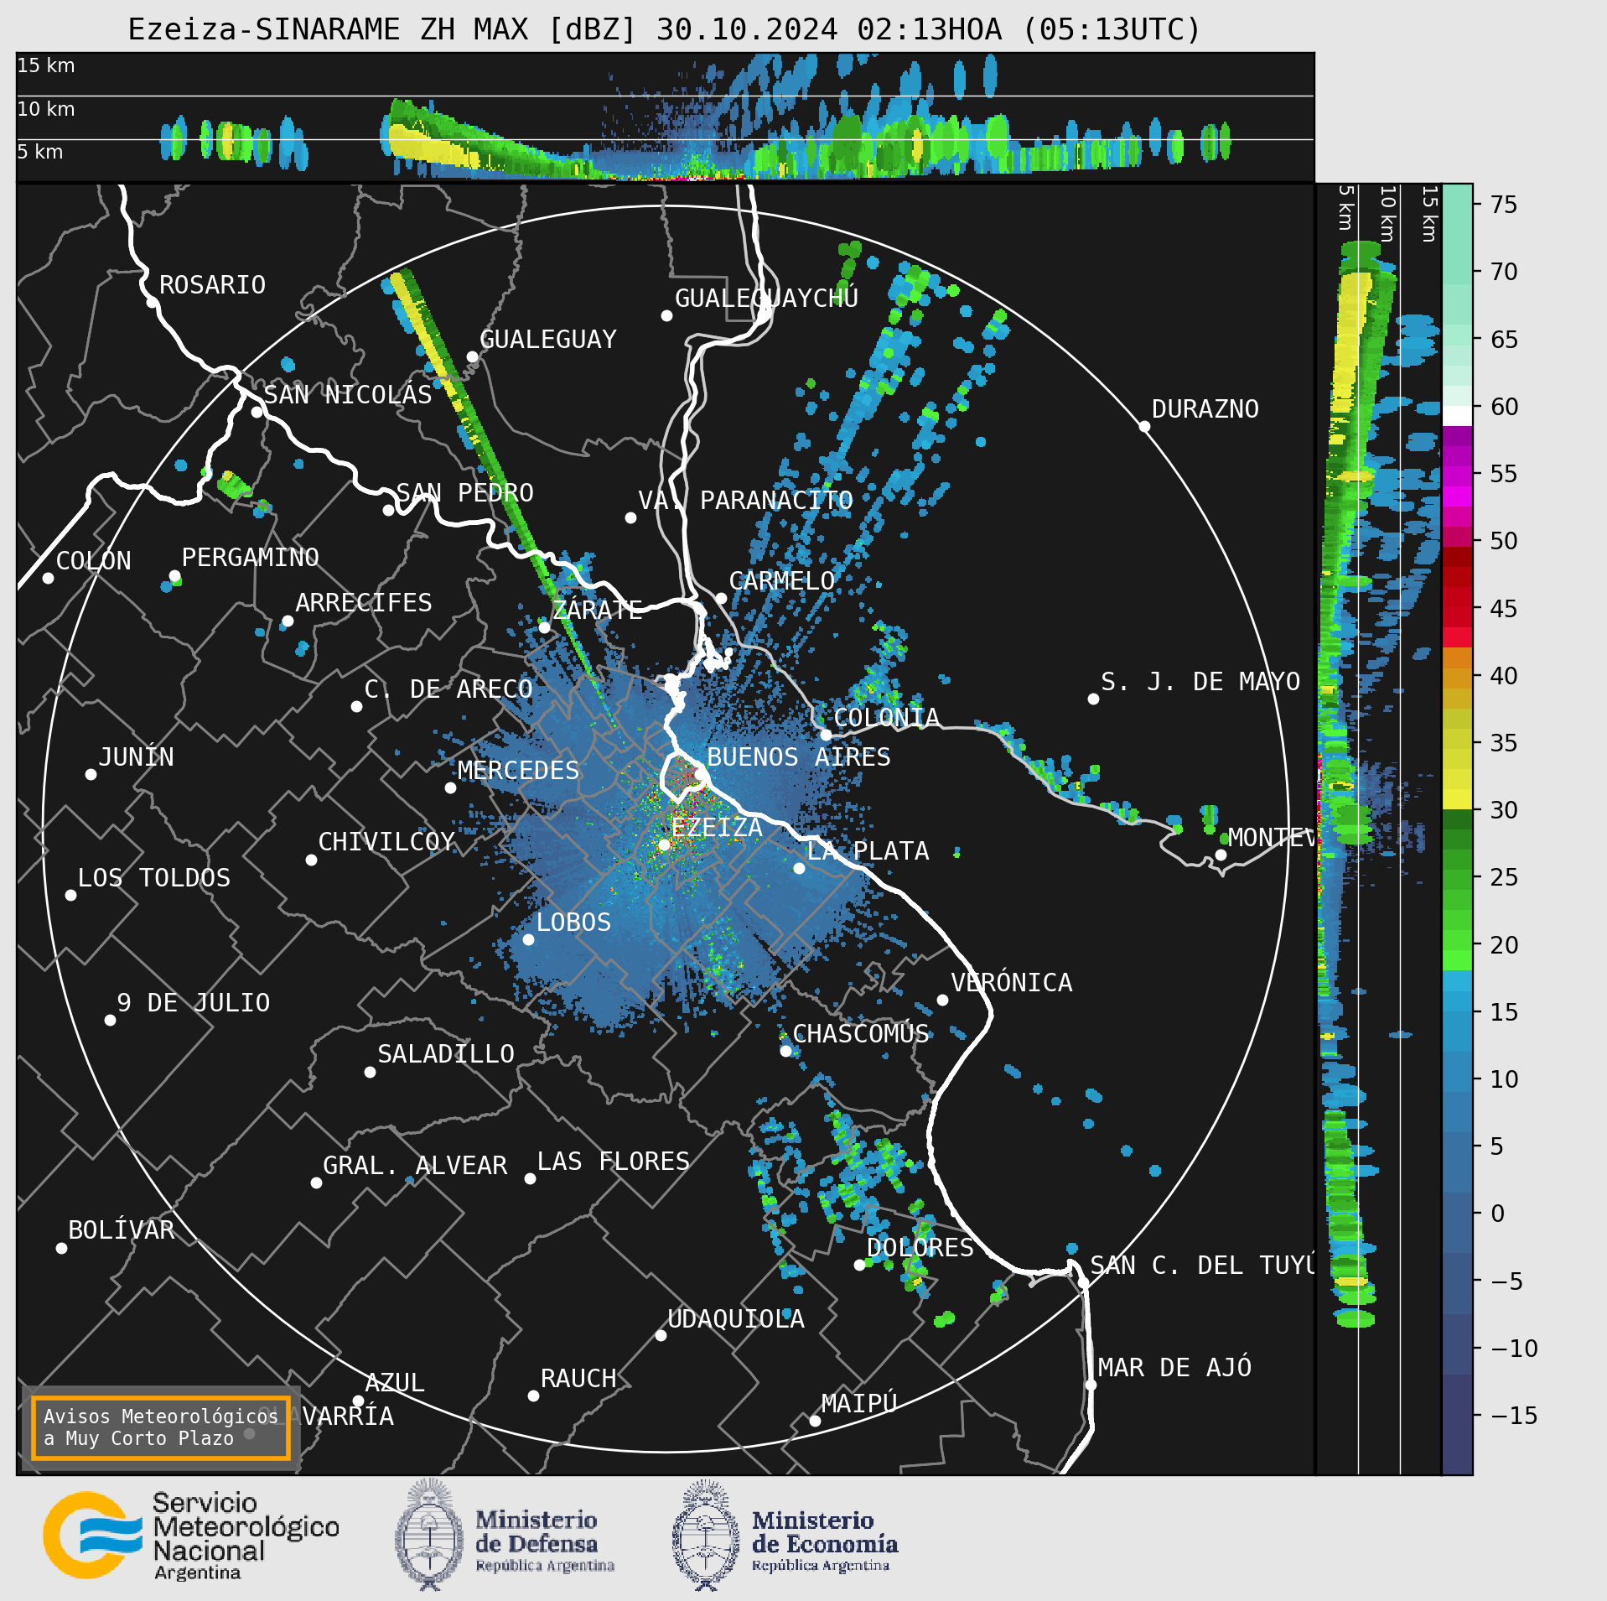The height and width of the screenshot is (1601, 1607).
Task: Click the 75 value on dBZ scale
Action: click(x=1504, y=205)
